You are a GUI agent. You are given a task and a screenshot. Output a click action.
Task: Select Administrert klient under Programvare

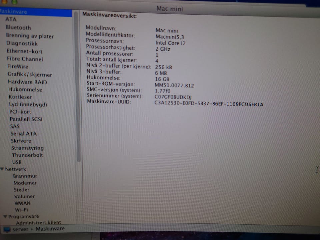[x=39, y=222]
